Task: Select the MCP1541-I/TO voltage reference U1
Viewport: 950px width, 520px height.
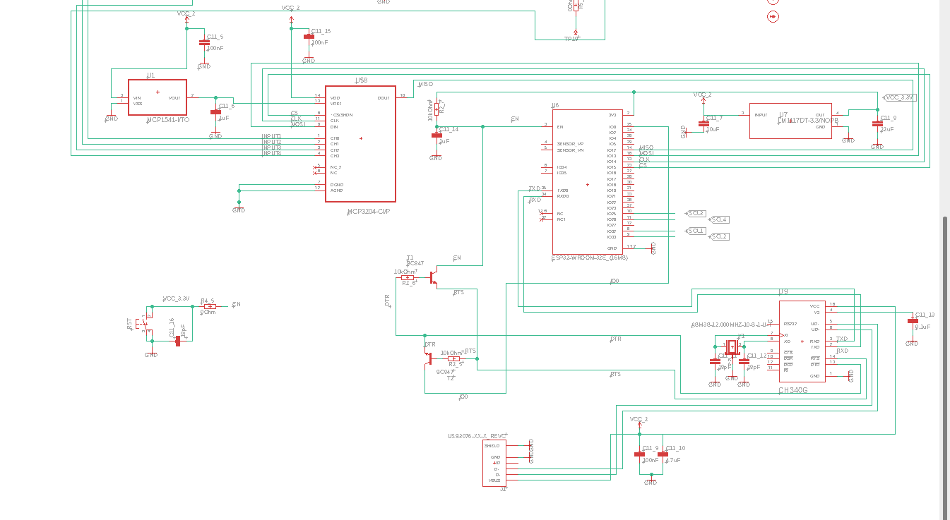Action: pos(157,97)
